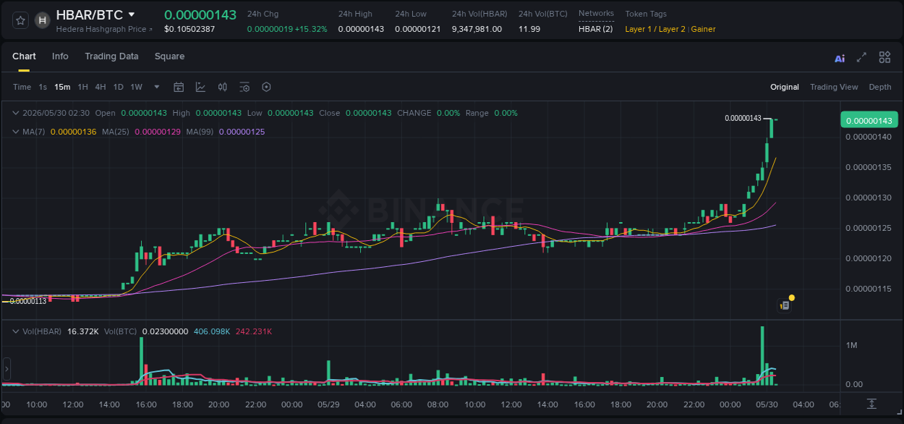Click the green current price tag on axis

(869, 120)
